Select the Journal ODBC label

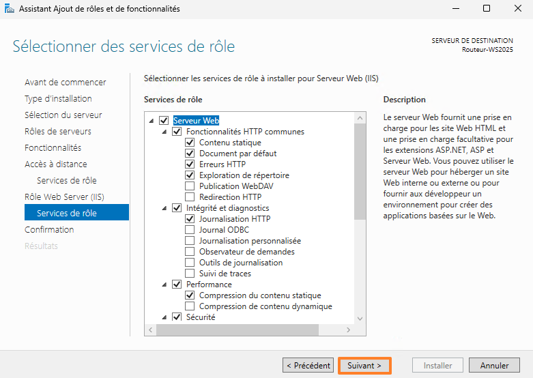[224, 230]
